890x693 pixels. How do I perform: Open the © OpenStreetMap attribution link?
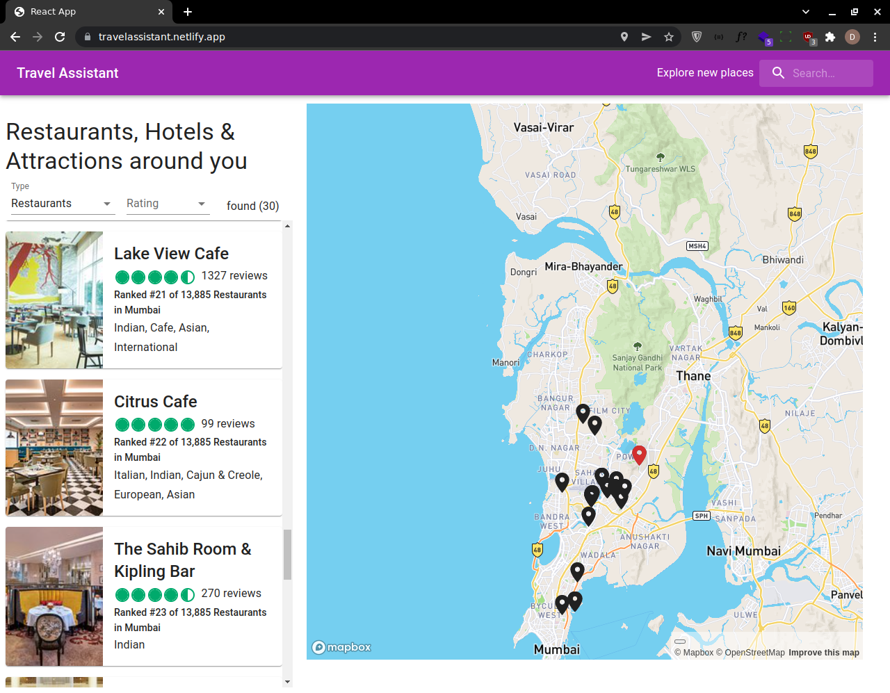coord(750,653)
